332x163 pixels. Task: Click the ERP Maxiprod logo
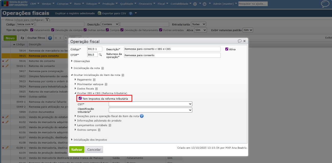(14, 4)
